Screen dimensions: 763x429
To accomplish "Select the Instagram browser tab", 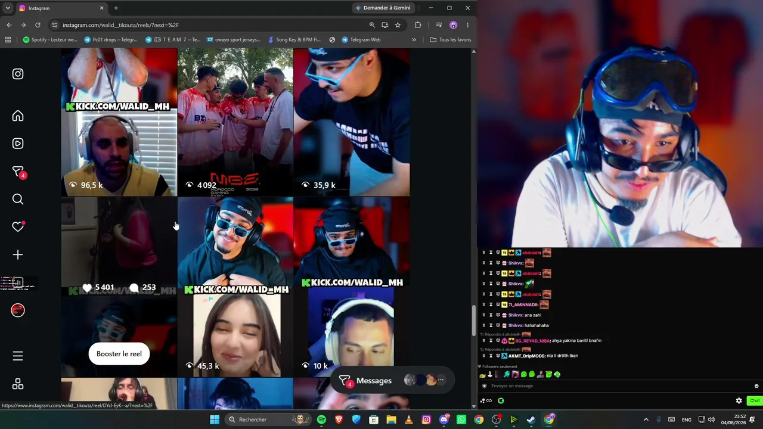I will pyautogui.click(x=61, y=8).
